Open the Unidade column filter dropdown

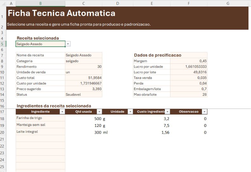(130, 112)
